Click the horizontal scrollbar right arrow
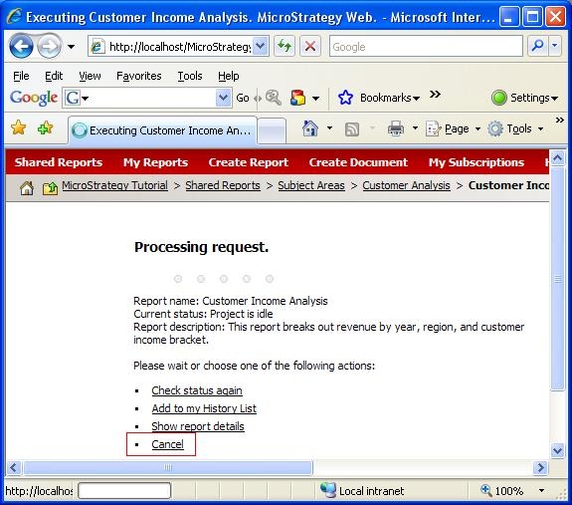 tap(540, 467)
